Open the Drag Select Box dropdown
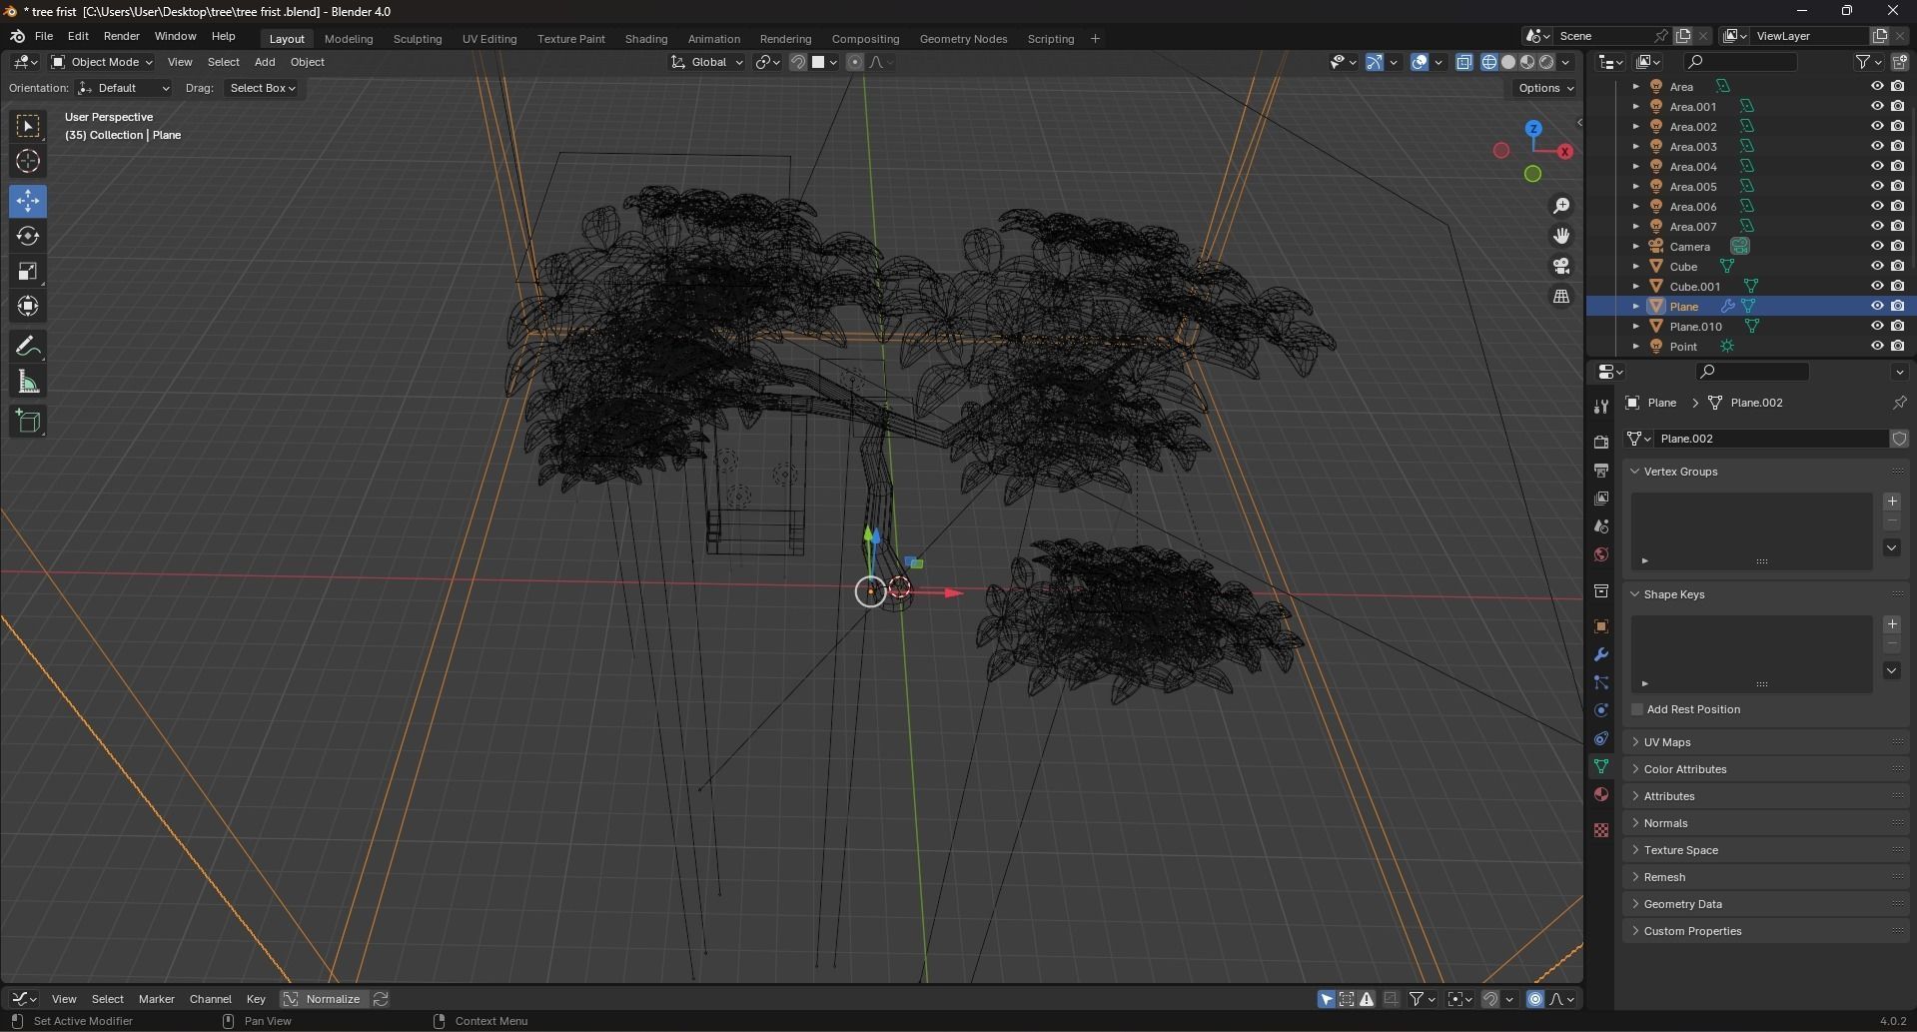 [x=262, y=88]
